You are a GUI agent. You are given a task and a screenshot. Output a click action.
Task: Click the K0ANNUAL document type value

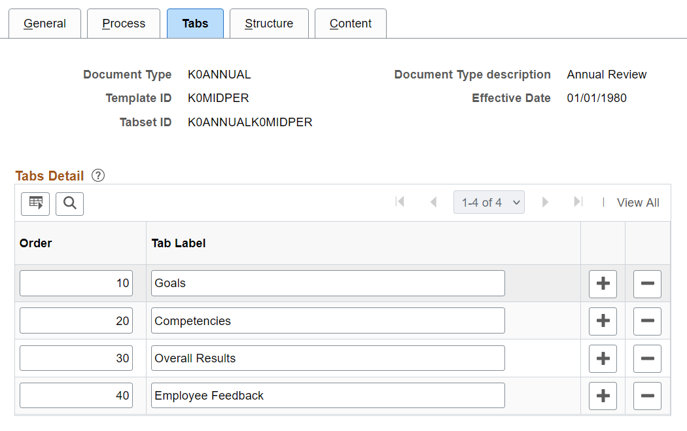point(219,75)
